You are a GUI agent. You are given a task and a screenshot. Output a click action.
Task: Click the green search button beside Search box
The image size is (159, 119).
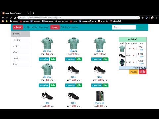coord(141,27)
